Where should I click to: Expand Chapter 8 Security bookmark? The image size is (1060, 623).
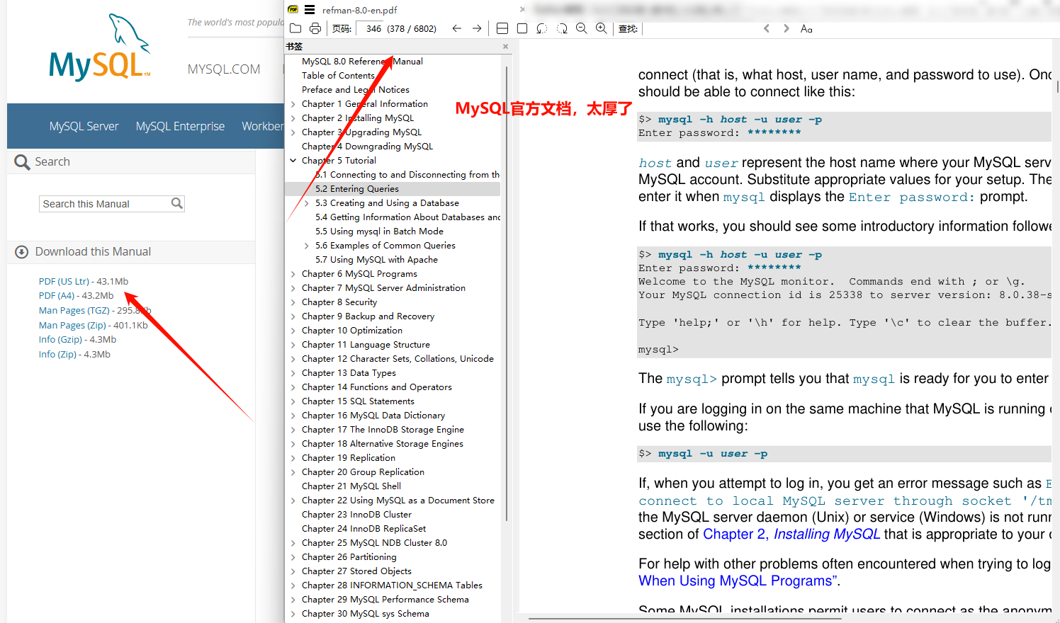pos(293,302)
